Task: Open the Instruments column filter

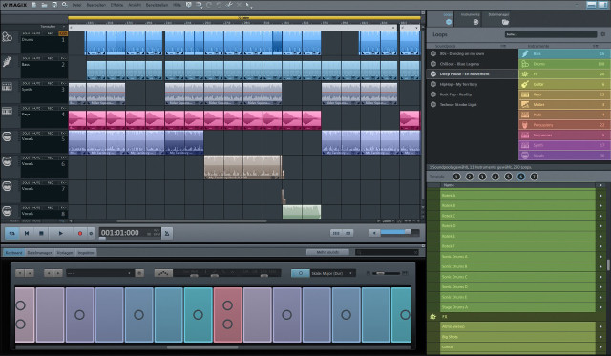Action: pyautogui.click(x=595, y=46)
